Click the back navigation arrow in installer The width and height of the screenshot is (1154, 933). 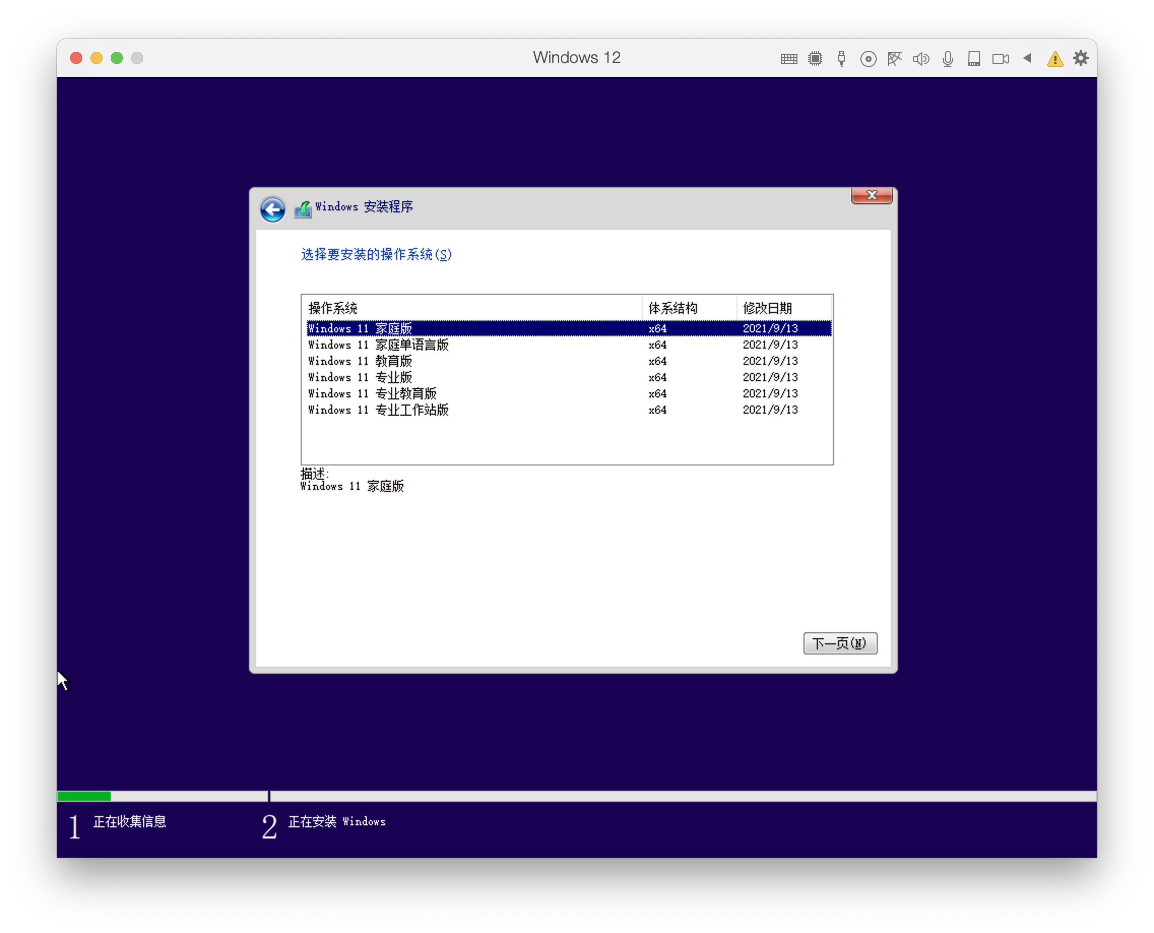pos(272,209)
